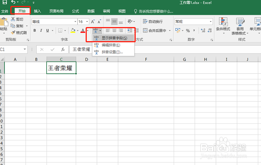Screen dimensions: 261x165
Task: Toggle bold formatting
Action: (x=34, y=30)
